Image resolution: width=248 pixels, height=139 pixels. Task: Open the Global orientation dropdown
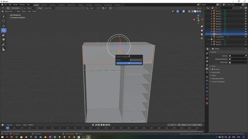(91, 8)
